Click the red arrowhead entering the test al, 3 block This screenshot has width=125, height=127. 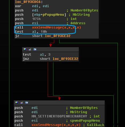pyautogui.click(x=51, y=46)
